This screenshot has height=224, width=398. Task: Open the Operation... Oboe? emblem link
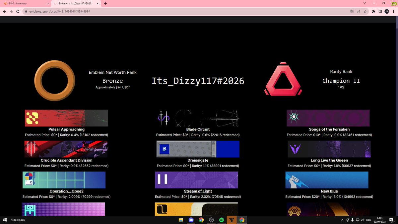[x=66, y=191]
